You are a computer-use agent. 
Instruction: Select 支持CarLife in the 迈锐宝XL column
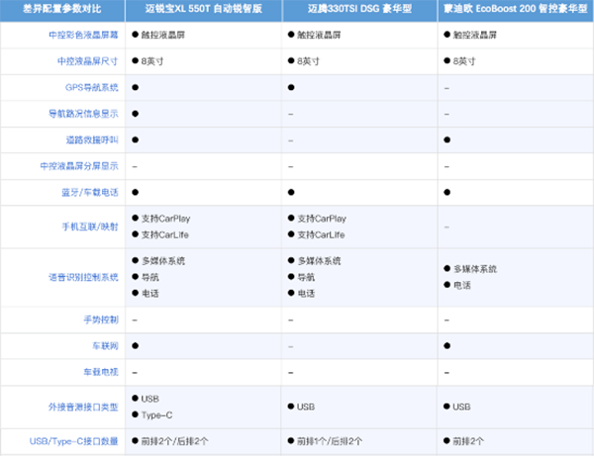click(164, 235)
